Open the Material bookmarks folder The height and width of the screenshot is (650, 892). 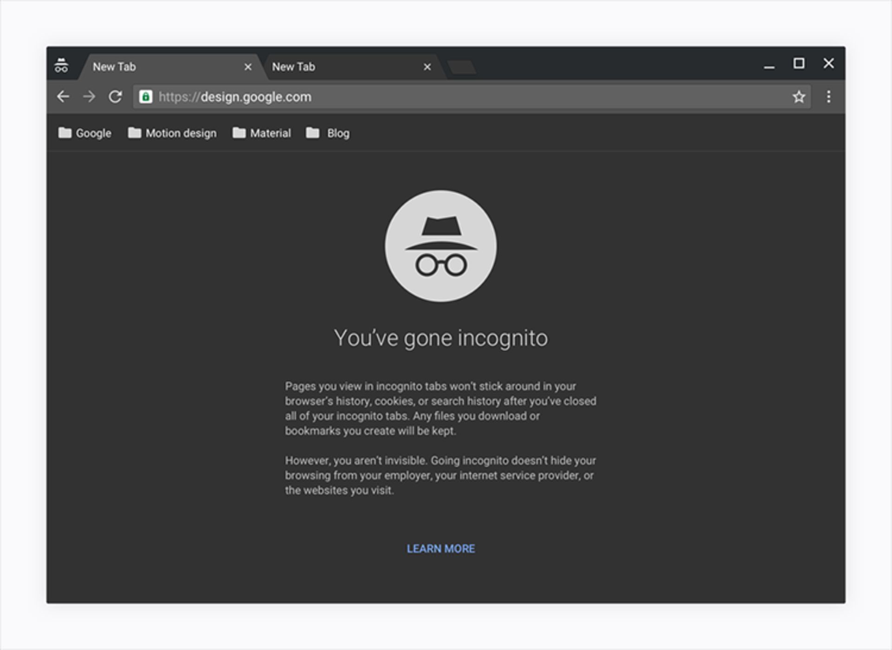pyautogui.click(x=270, y=133)
